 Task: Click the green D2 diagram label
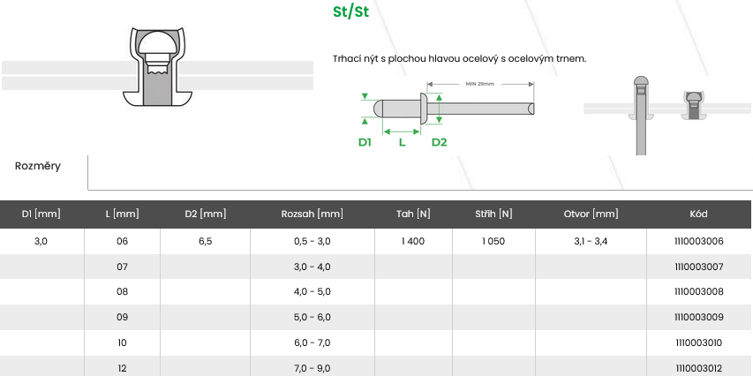coord(439,141)
